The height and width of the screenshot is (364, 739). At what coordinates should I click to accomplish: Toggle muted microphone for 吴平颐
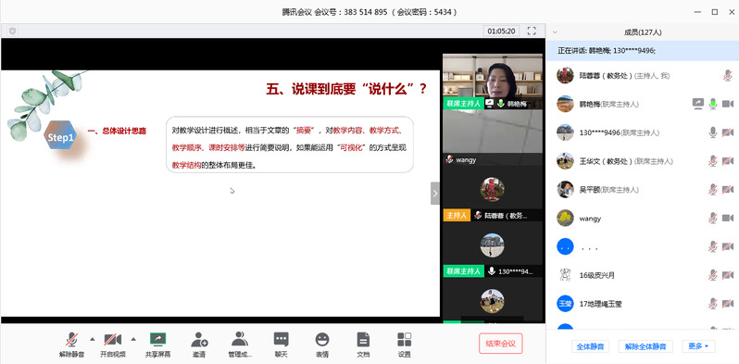tap(713, 190)
